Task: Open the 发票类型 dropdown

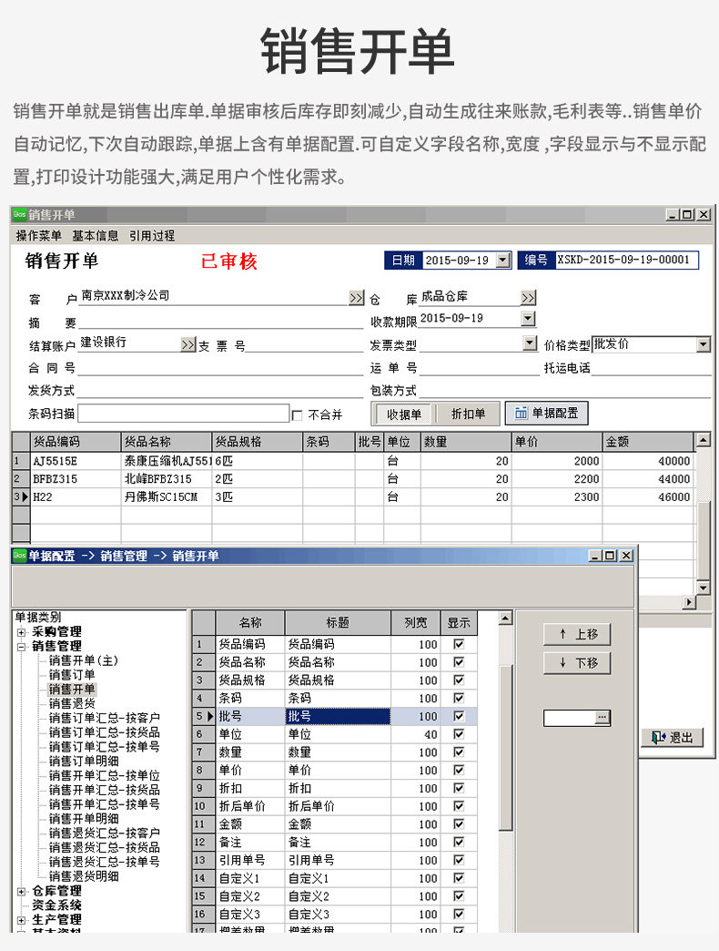Action: pyautogui.click(x=530, y=343)
